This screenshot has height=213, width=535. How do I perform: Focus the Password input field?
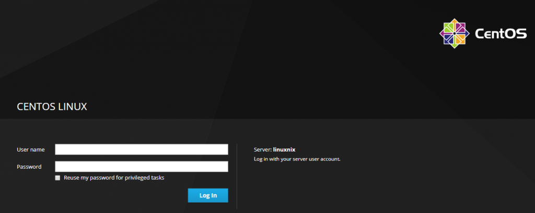point(142,167)
